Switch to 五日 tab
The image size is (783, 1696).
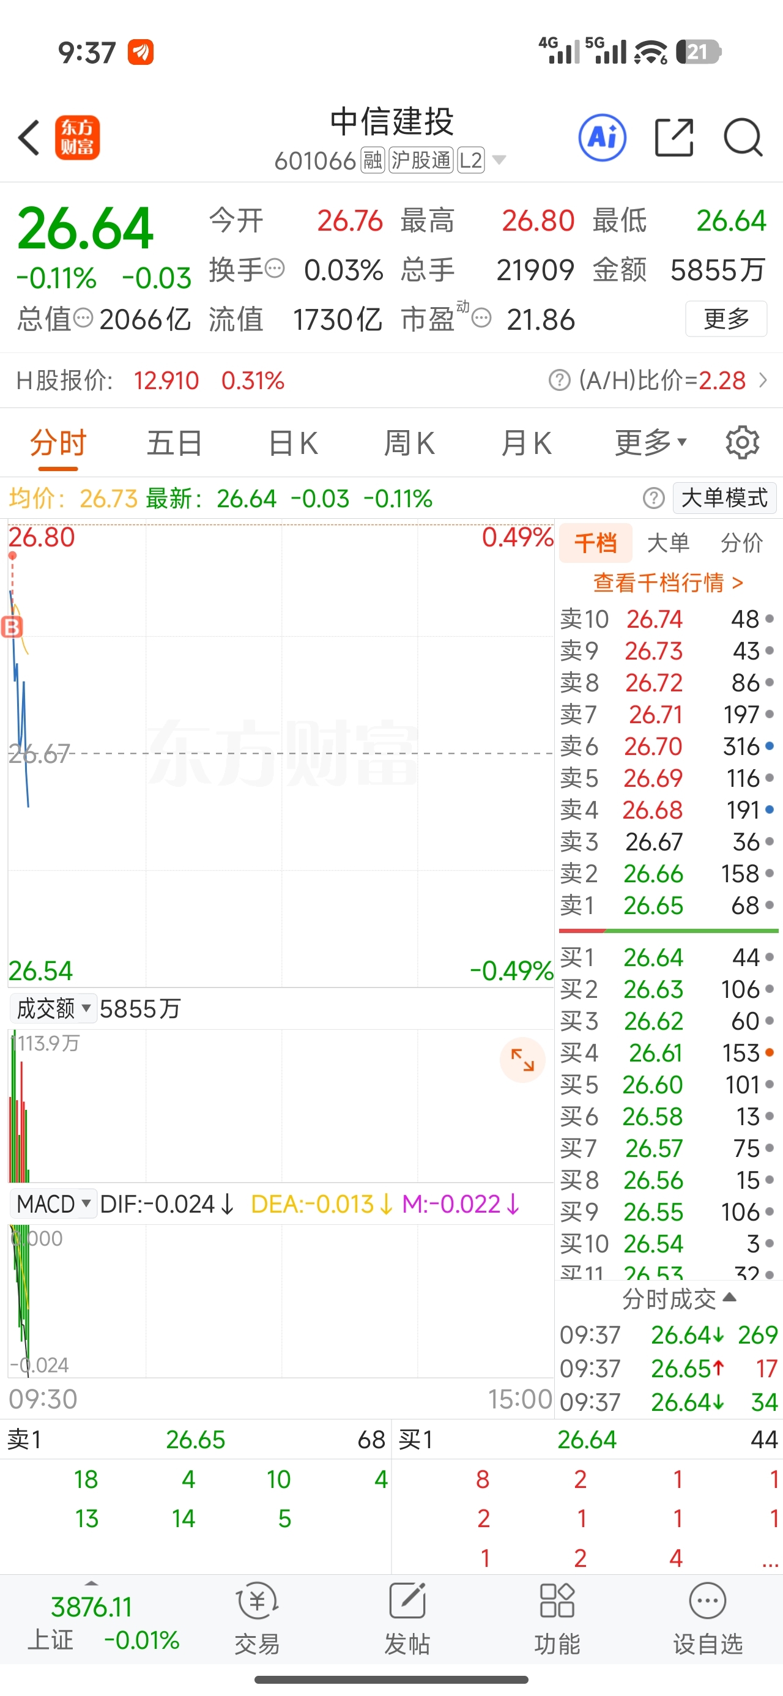174,442
